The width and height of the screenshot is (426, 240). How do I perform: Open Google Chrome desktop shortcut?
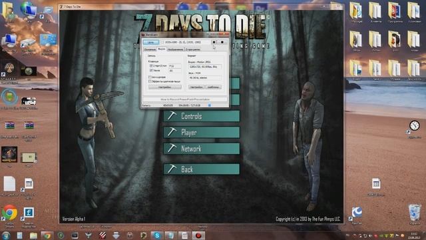[9, 213]
